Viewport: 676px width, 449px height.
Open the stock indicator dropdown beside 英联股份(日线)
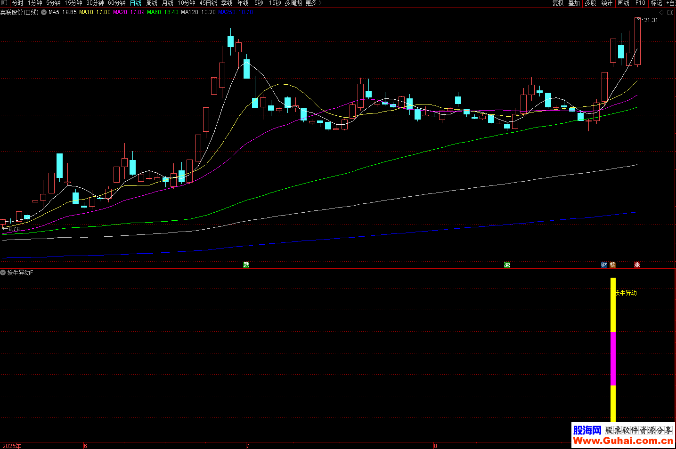click(44, 12)
